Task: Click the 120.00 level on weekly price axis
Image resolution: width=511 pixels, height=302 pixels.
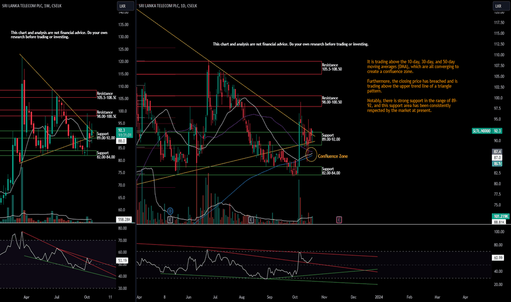Action: click(x=123, y=61)
